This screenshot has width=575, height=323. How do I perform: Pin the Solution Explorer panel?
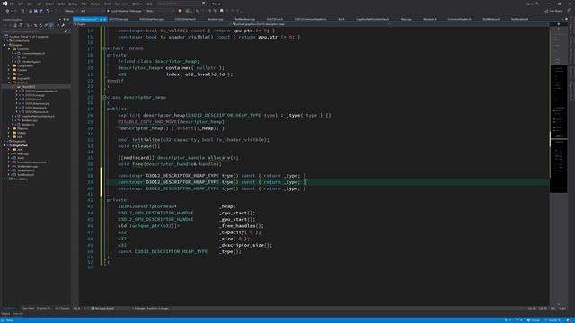pos(64,20)
